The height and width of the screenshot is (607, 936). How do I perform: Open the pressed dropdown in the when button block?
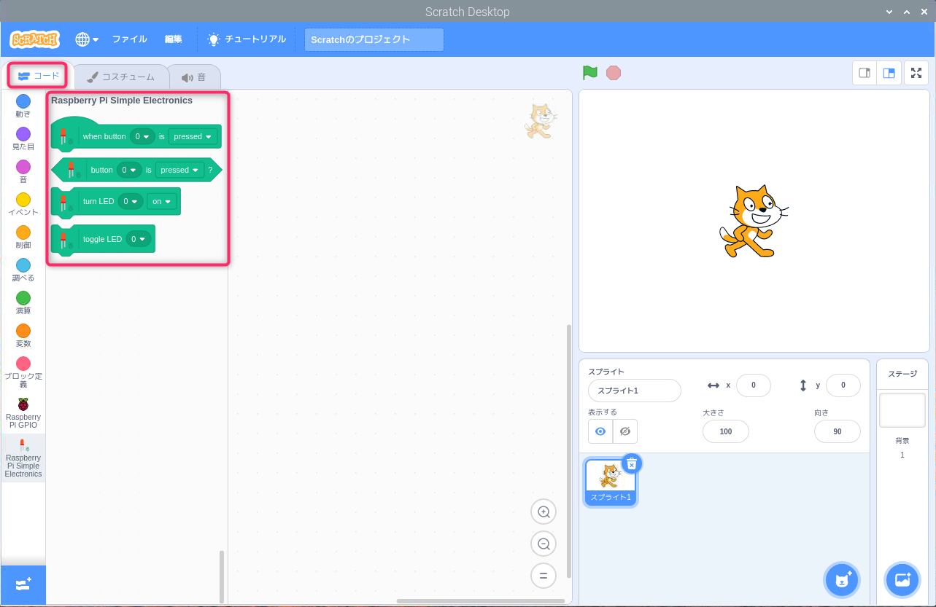click(x=192, y=136)
